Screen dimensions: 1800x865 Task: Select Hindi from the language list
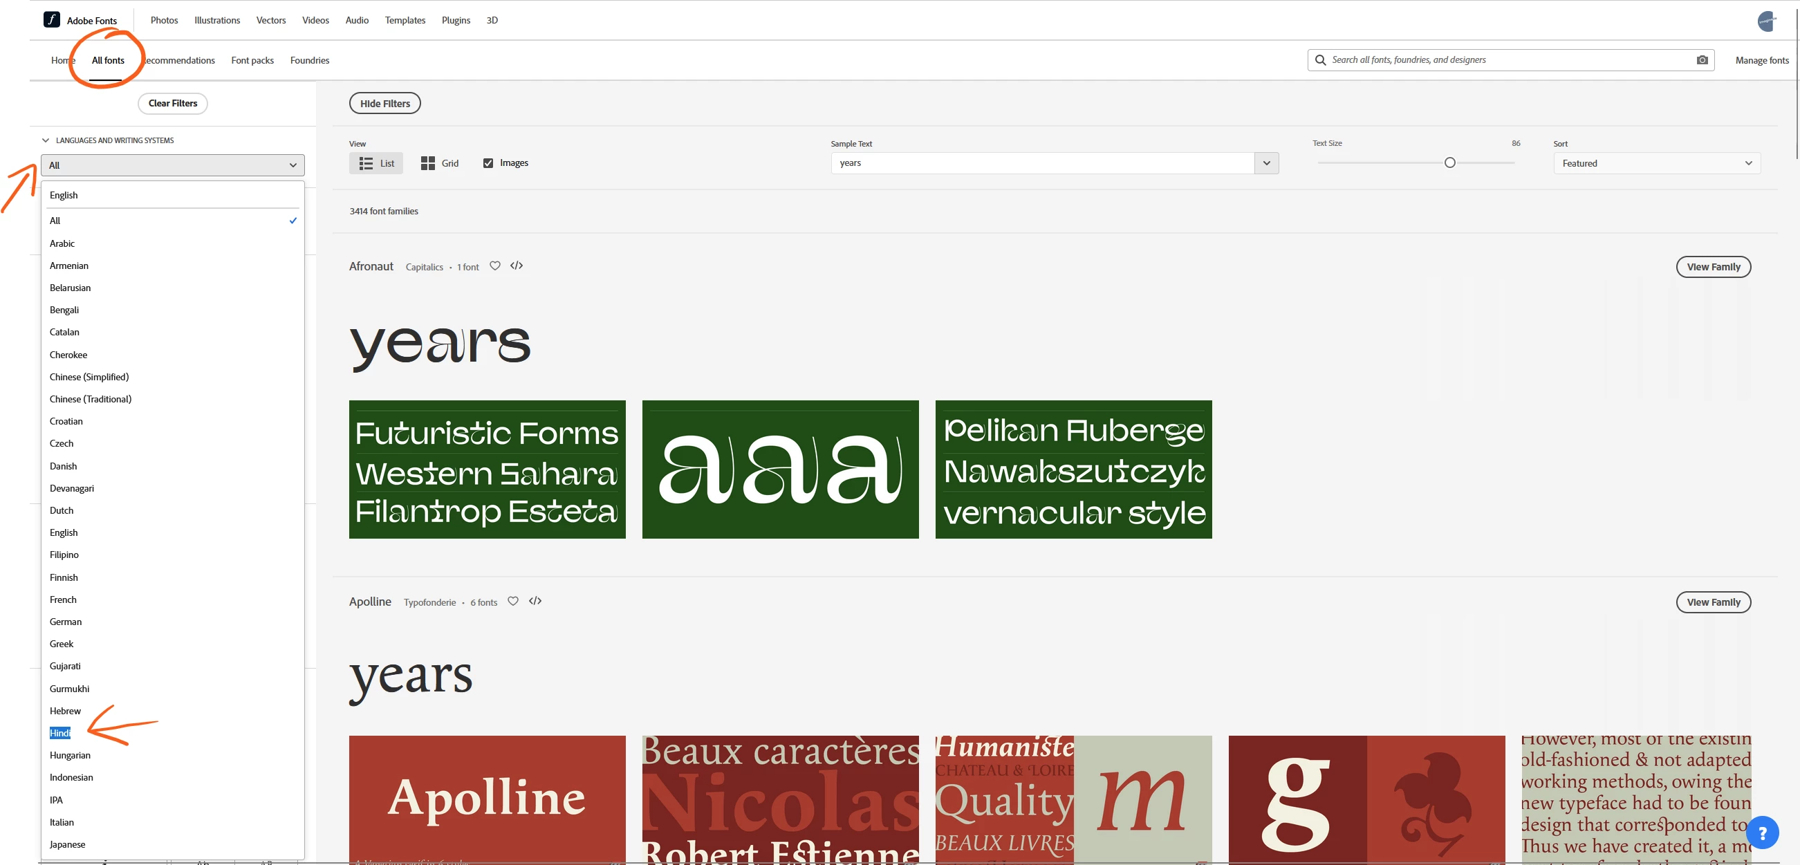point(60,733)
